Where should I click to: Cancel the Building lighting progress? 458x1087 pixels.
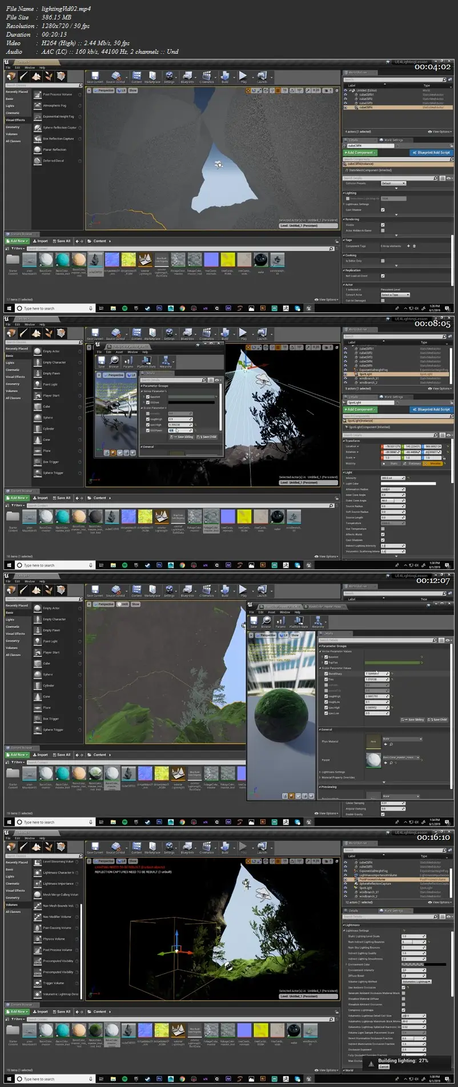click(384, 1066)
